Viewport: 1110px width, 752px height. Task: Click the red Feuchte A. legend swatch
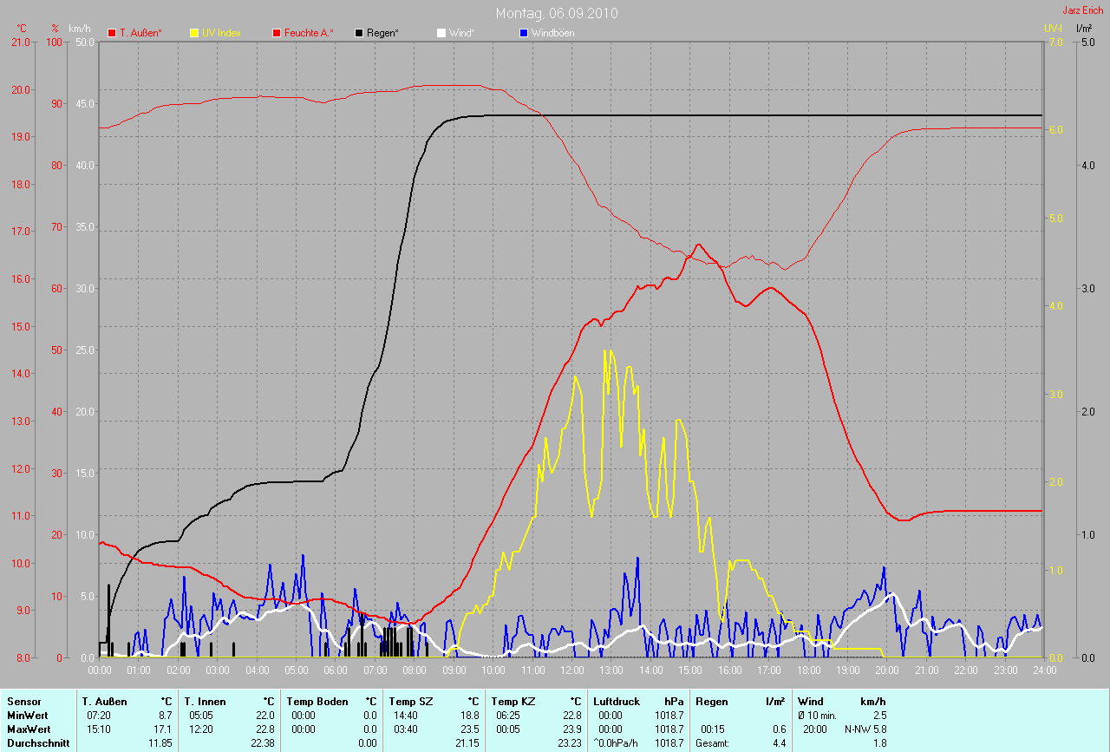click(x=277, y=33)
